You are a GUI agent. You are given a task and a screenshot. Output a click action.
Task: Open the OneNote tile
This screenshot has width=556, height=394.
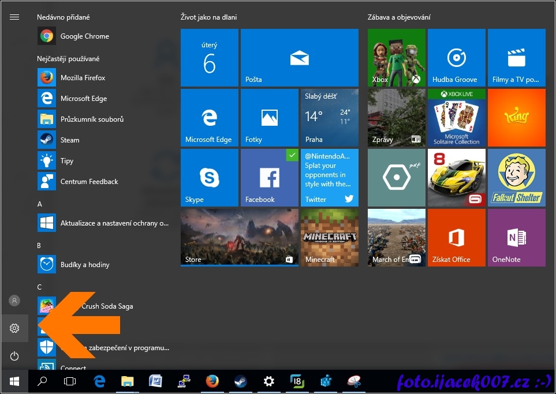(x=516, y=237)
